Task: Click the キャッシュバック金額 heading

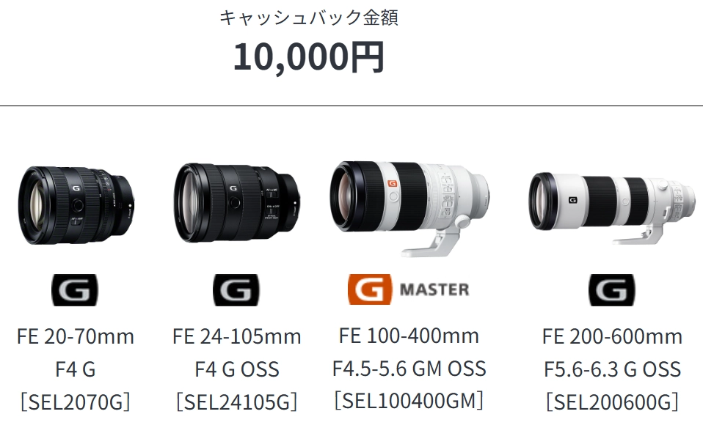Action: (x=309, y=18)
